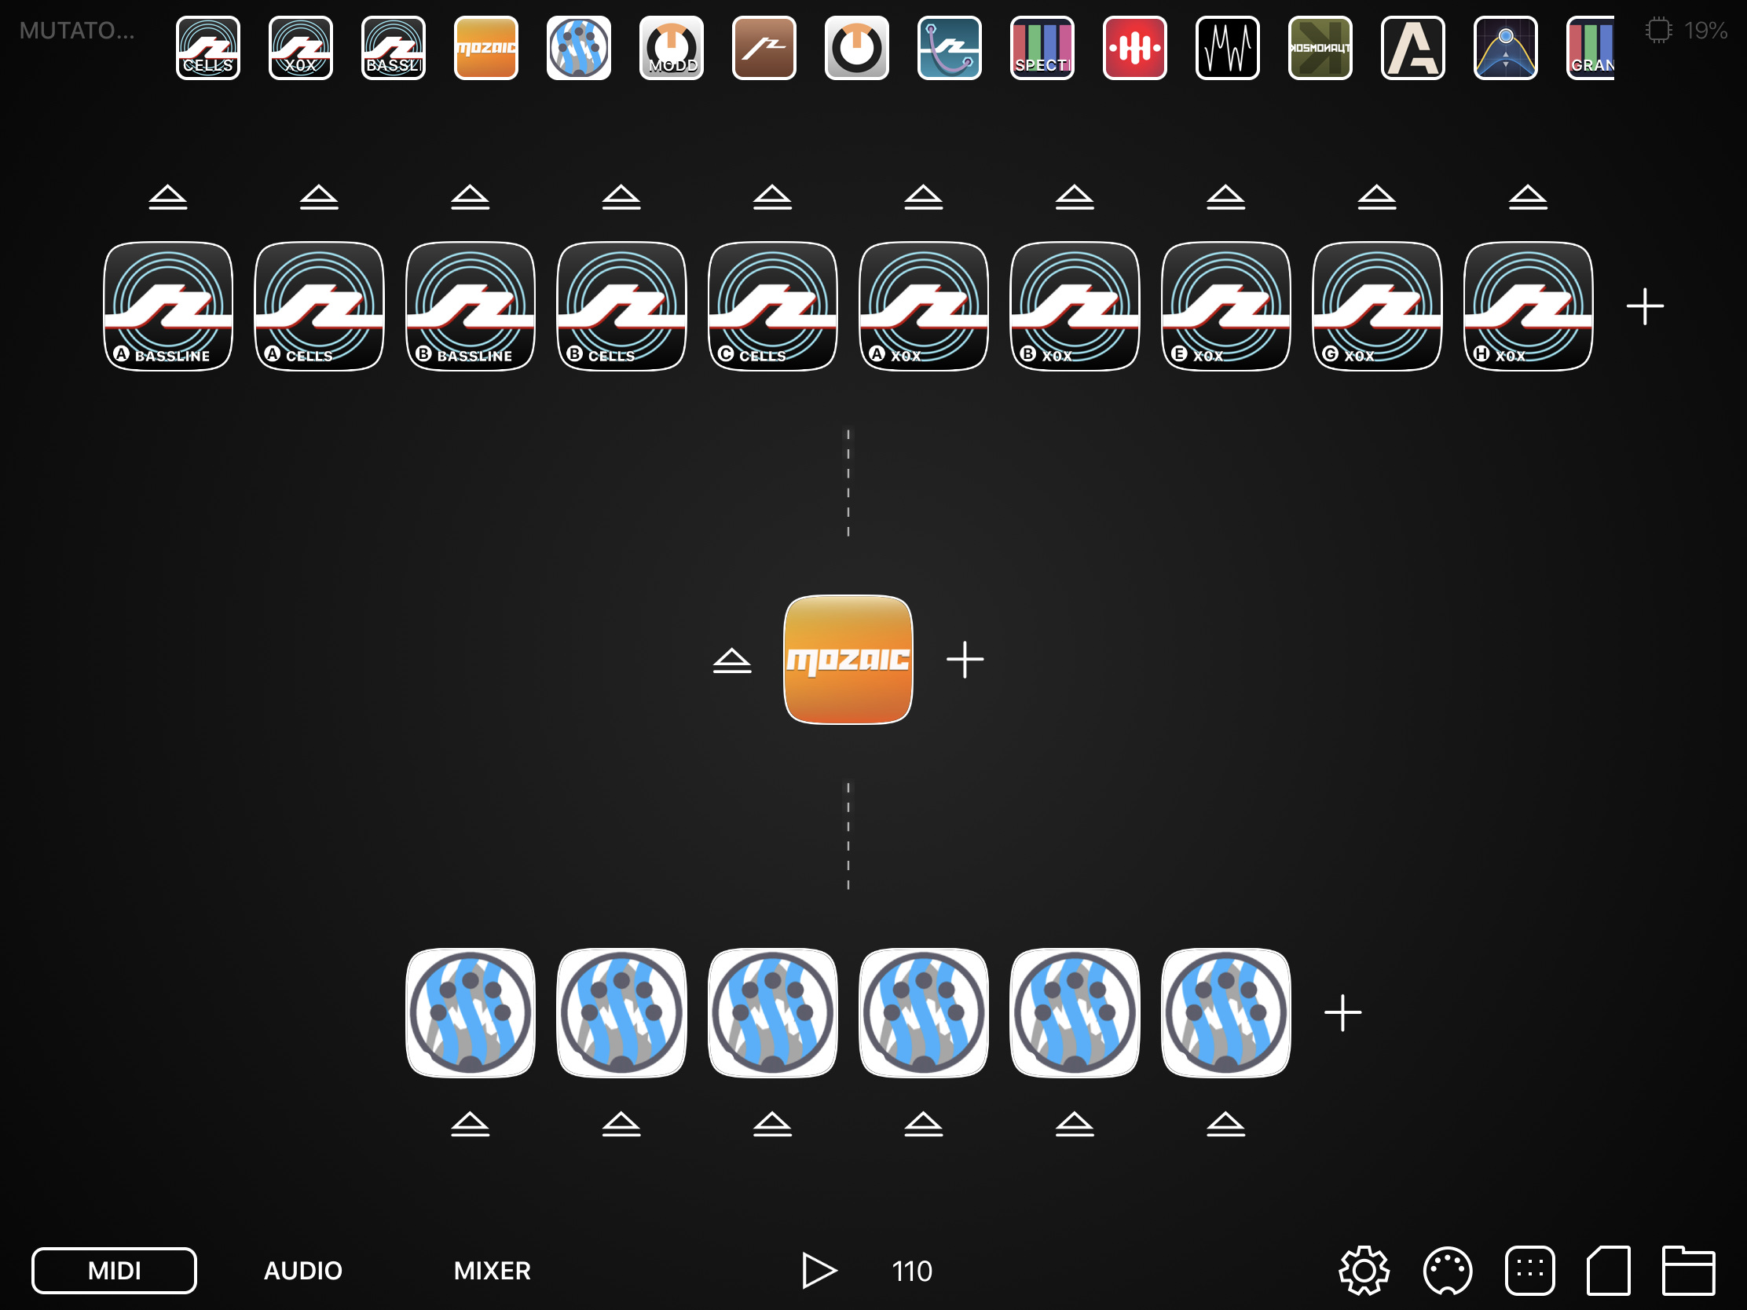Open the black waveform plugin icon in the top bar

pyautogui.click(x=1227, y=48)
